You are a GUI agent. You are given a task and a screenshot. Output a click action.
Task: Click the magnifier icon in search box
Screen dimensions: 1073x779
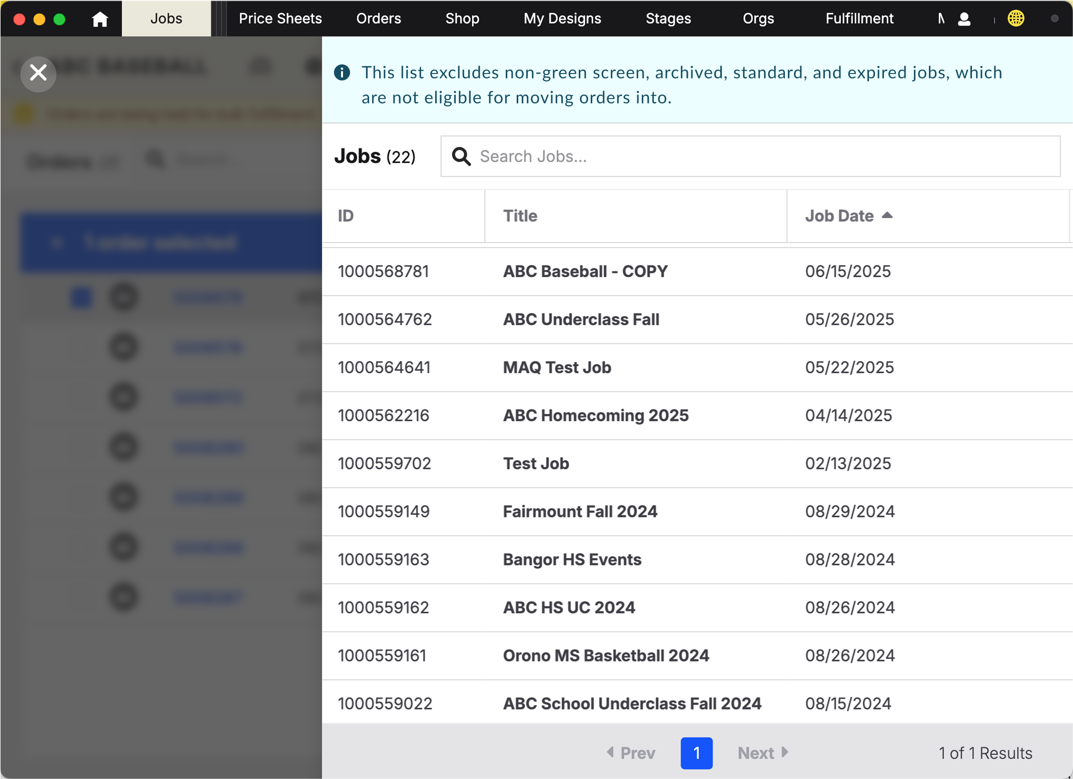click(461, 157)
